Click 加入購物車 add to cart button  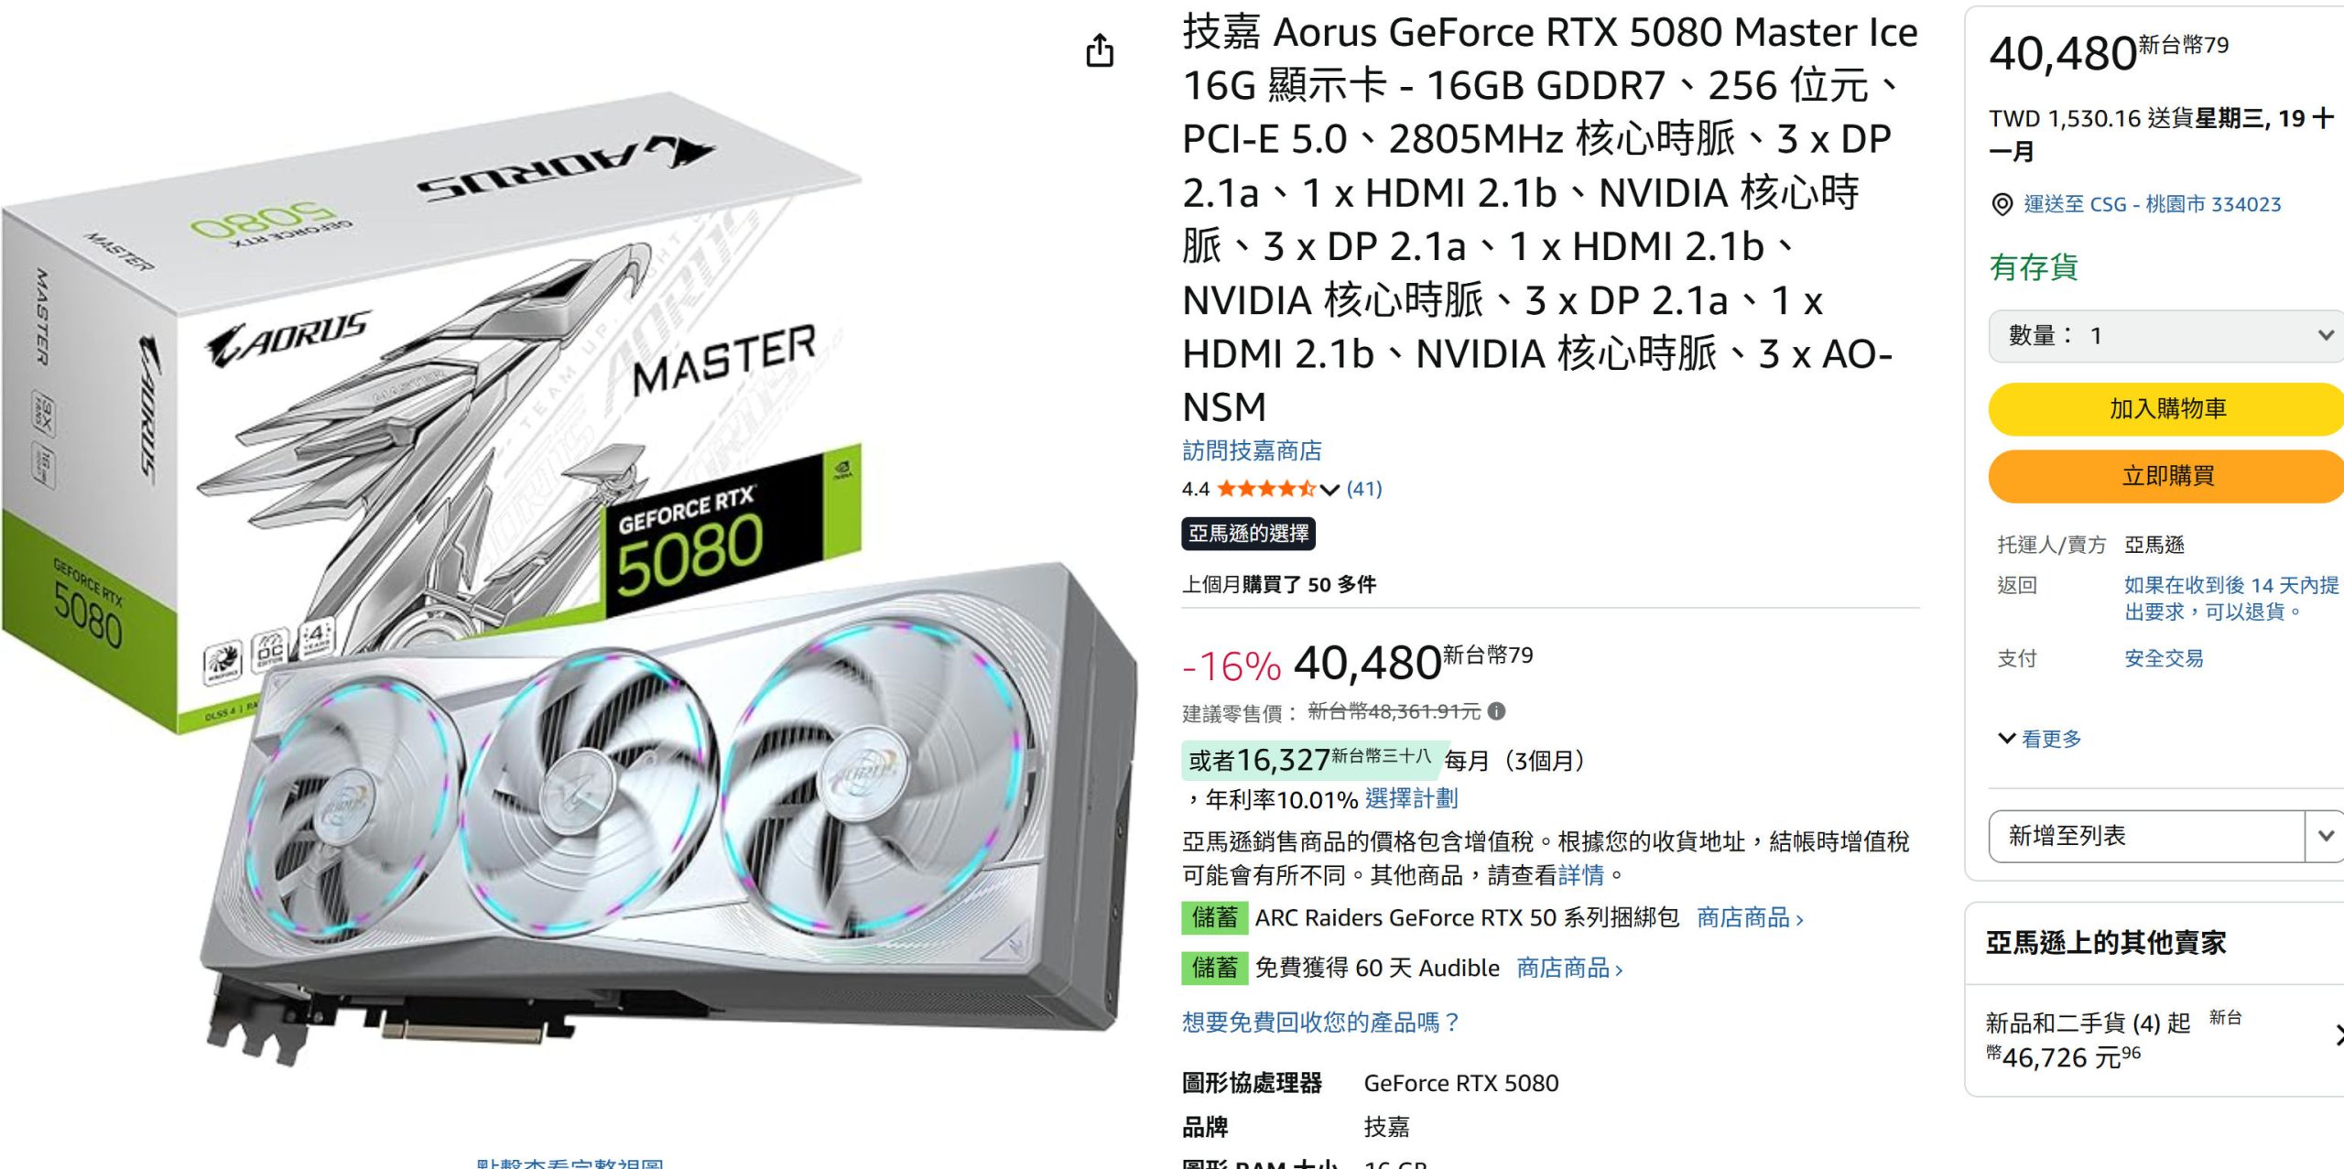tap(2166, 408)
